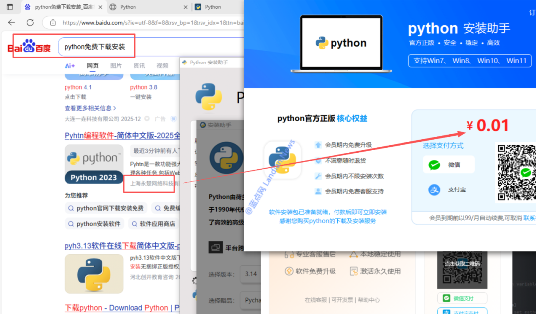Refresh the Baidu search page
Image resolution: width=536 pixels, height=314 pixels.
[30, 22]
